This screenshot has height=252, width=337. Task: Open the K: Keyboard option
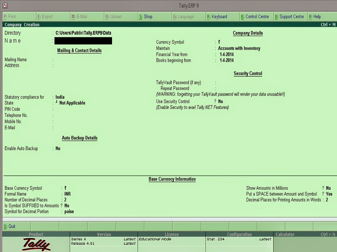[220, 17]
